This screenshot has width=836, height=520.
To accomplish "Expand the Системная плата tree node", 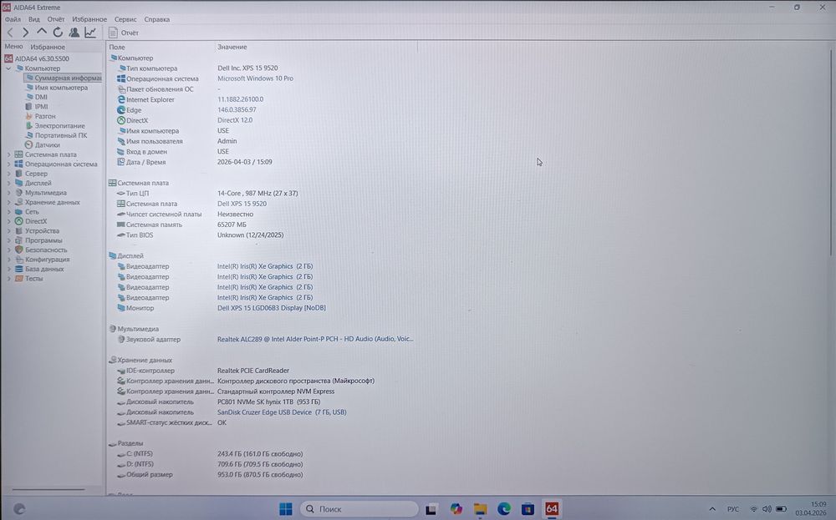I will [8, 154].
